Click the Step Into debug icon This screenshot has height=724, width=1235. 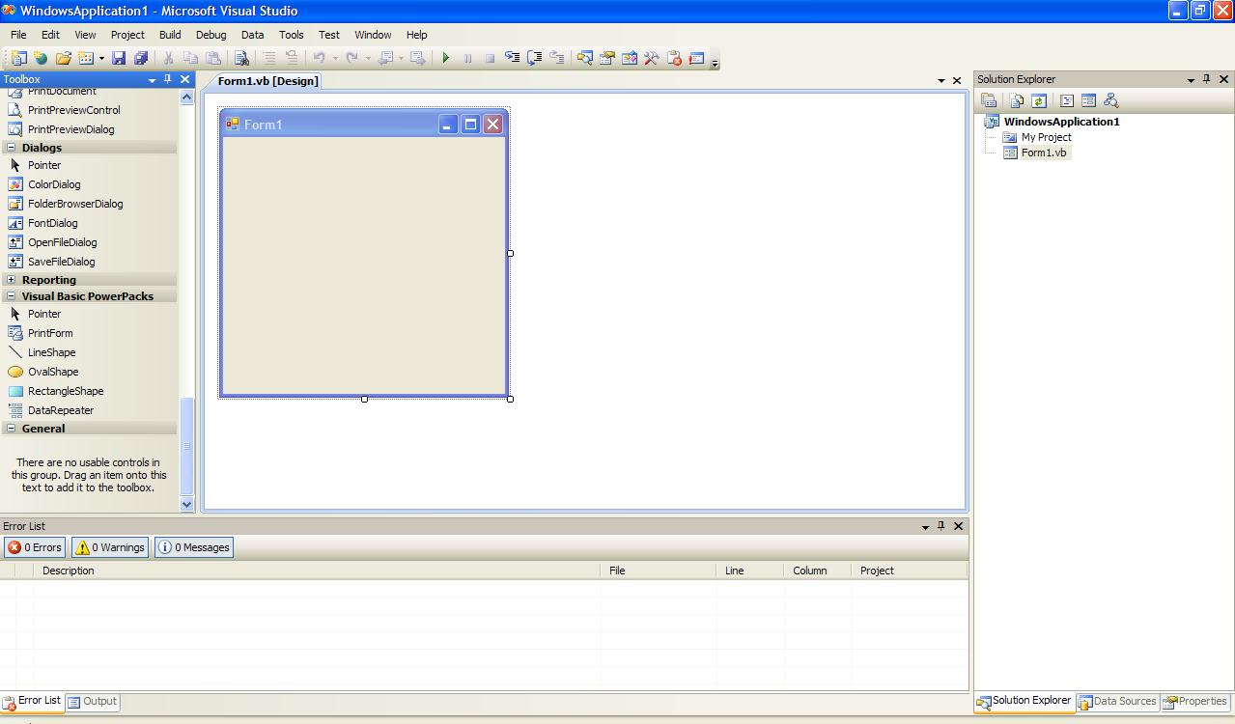point(512,58)
